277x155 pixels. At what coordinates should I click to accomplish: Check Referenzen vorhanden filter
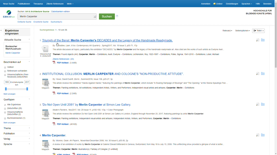tap(5, 71)
